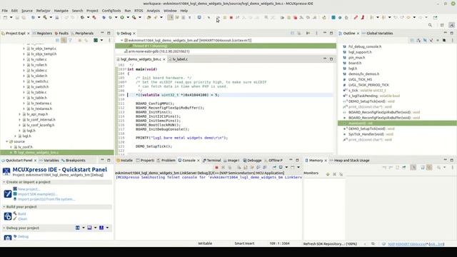Screen dimensions: 457x257
Task: Open the Debug view three-dots menu
Action: tap(316, 34)
